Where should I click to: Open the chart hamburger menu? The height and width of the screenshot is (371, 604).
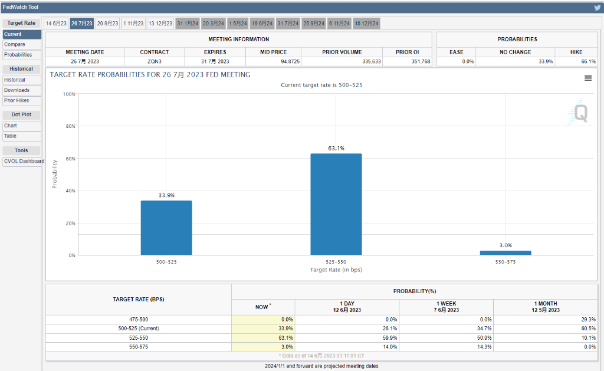587,78
